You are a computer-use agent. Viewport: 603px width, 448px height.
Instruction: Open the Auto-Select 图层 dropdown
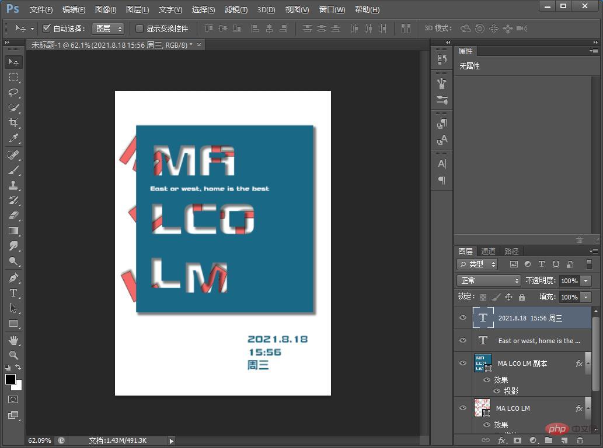coord(108,29)
